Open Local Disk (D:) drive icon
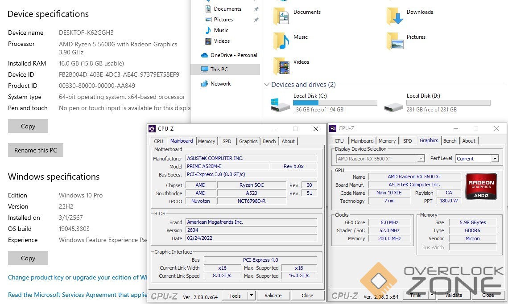The height and width of the screenshot is (304, 508). coord(394,105)
